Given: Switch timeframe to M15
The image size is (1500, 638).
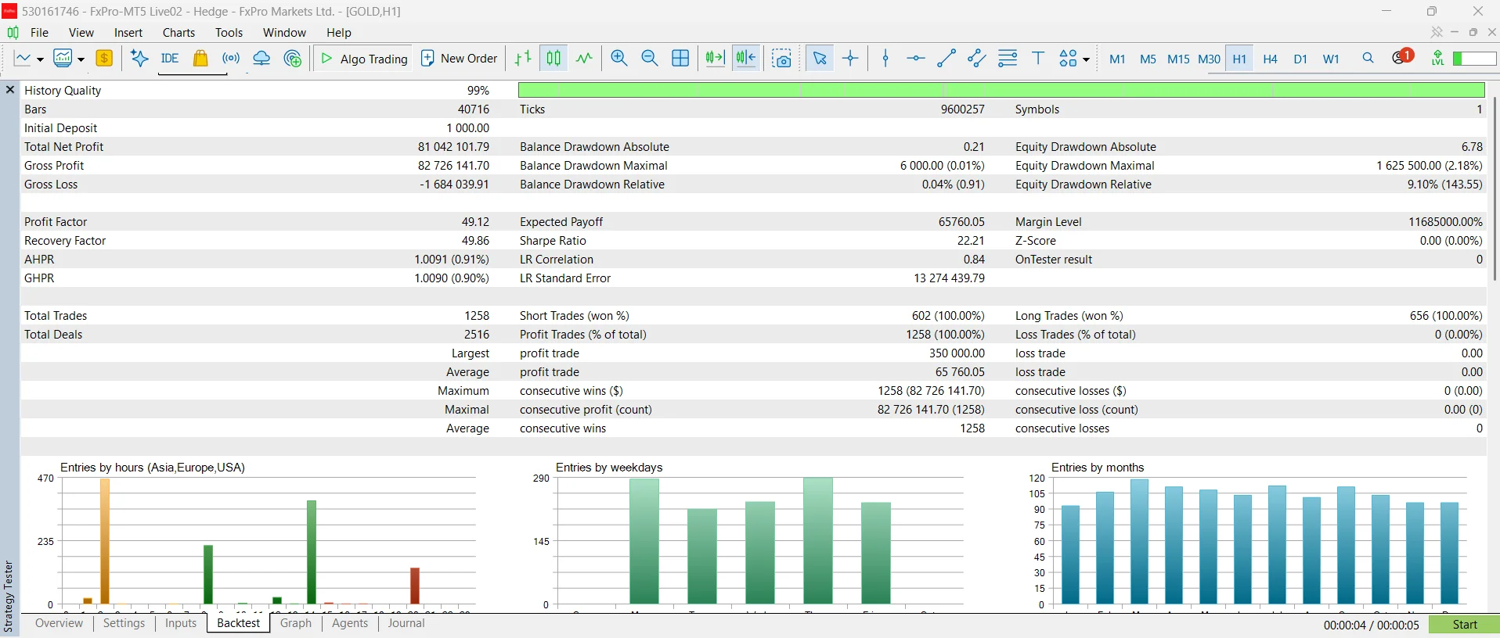Looking at the screenshot, I should [1178, 59].
